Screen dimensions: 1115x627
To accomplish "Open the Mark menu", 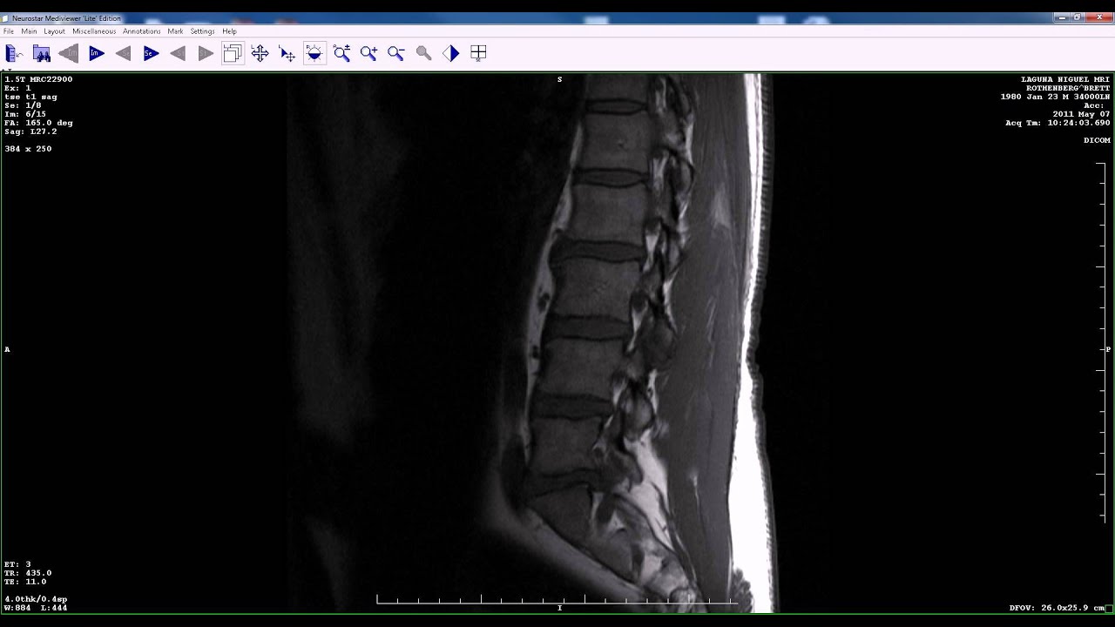I will click(x=175, y=31).
